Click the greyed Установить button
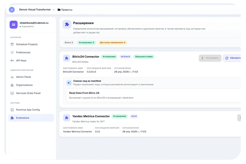The image size is (246, 164). point(210,58)
